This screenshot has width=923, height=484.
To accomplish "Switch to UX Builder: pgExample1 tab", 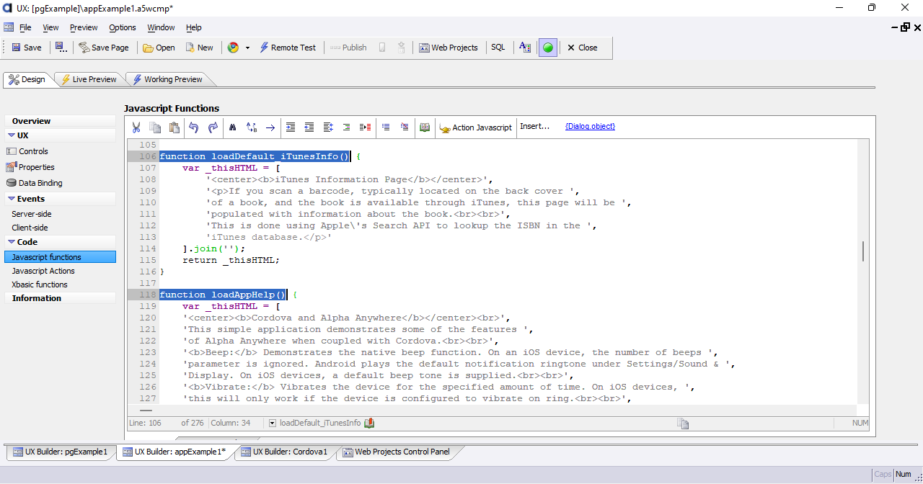I will click(x=61, y=452).
